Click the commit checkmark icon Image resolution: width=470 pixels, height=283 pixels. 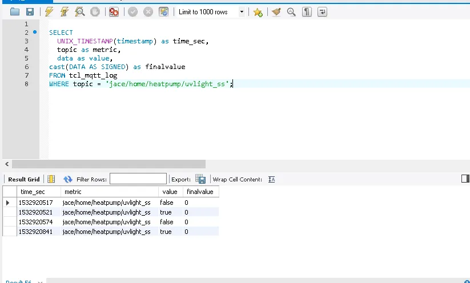coord(133,12)
